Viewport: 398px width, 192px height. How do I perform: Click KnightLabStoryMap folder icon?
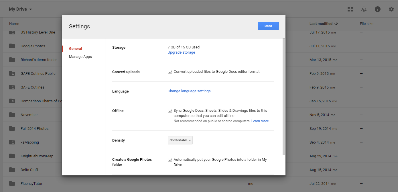(12, 156)
